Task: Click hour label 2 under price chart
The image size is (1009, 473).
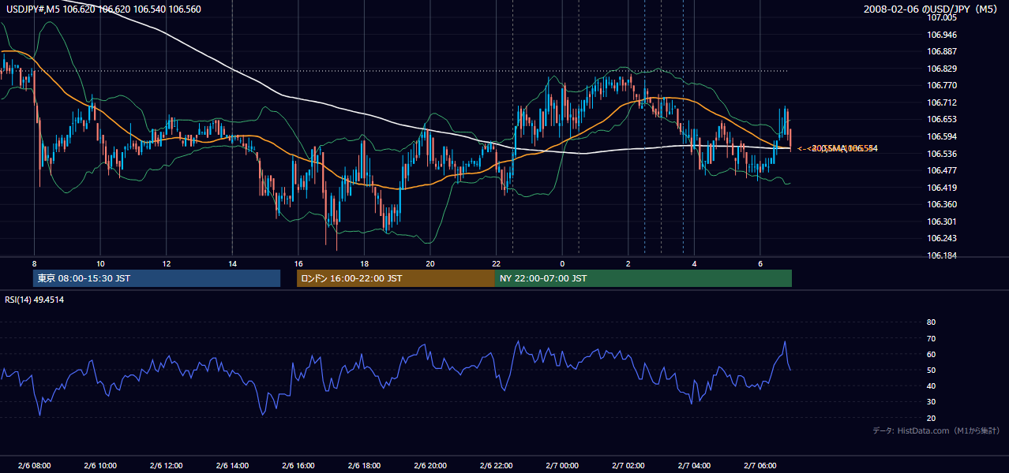Action: (x=628, y=263)
